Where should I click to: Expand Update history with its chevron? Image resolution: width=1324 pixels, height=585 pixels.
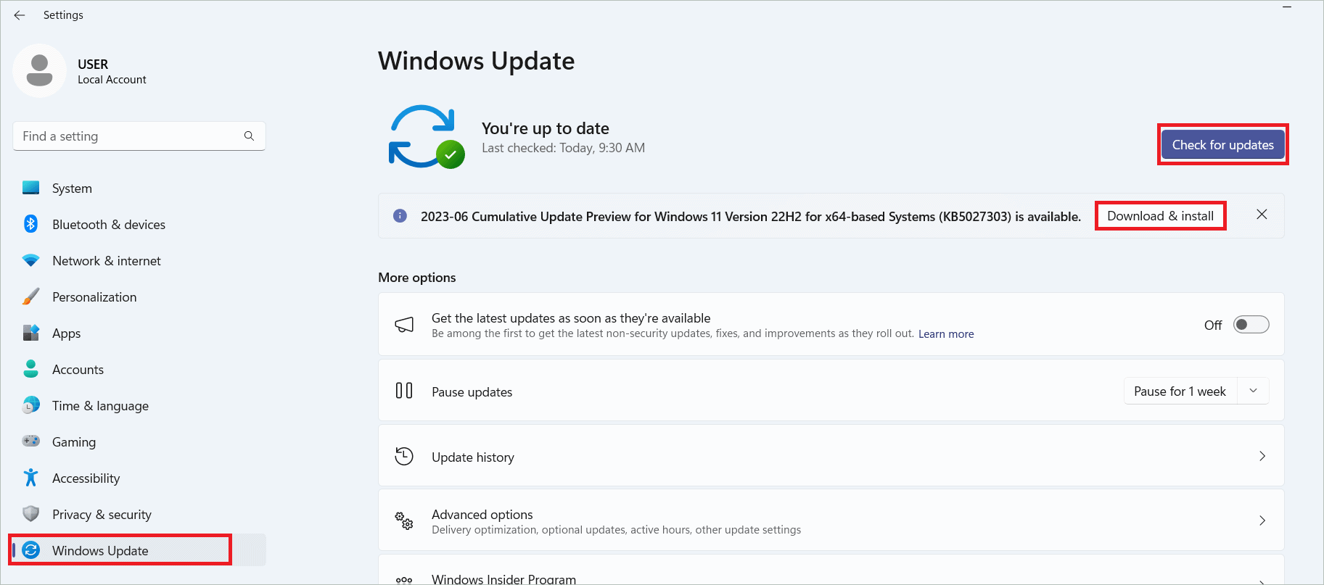pyautogui.click(x=1262, y=456)
